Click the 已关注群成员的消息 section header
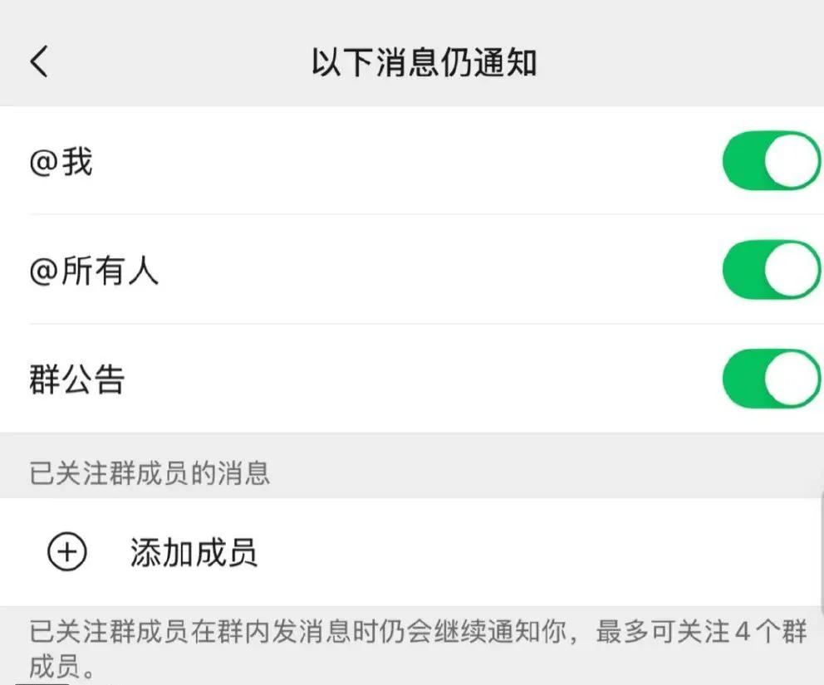Viewport: 824px width, 685px height. pos(150,474)
